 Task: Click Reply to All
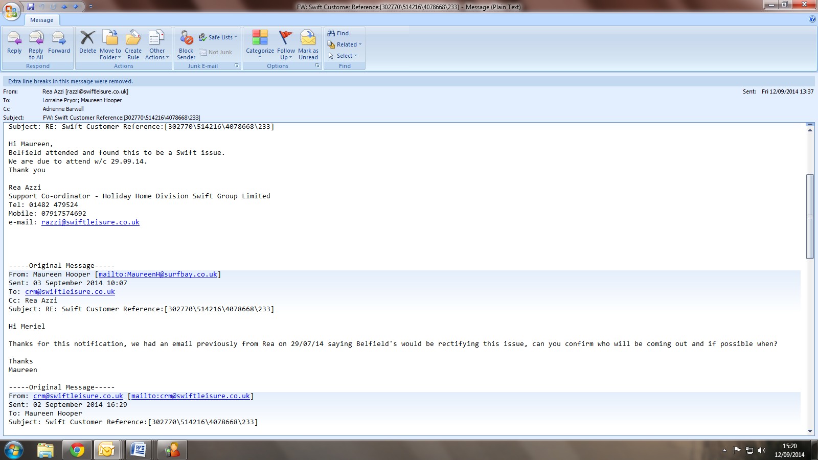[36, 44]
